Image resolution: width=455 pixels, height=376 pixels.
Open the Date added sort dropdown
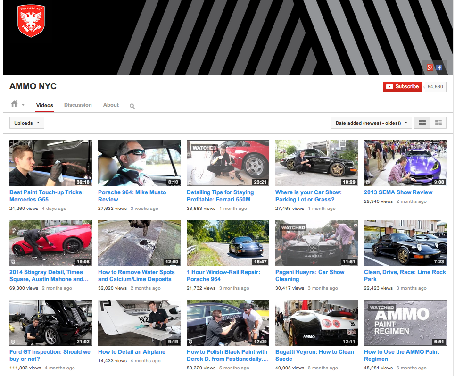pyautogui.click(x=371, y=123)
